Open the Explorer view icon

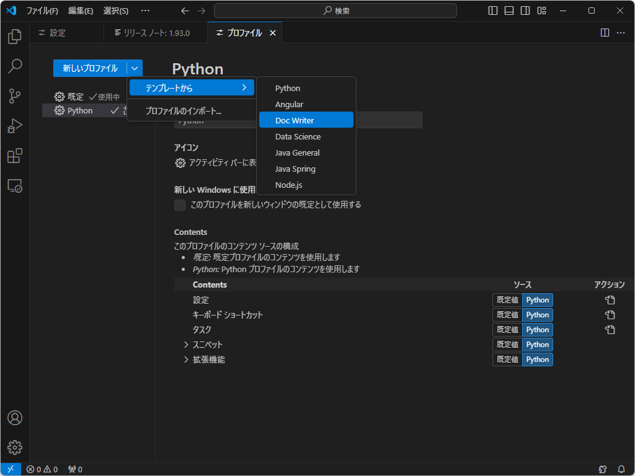pyautogui.click(x=15, y=37)
